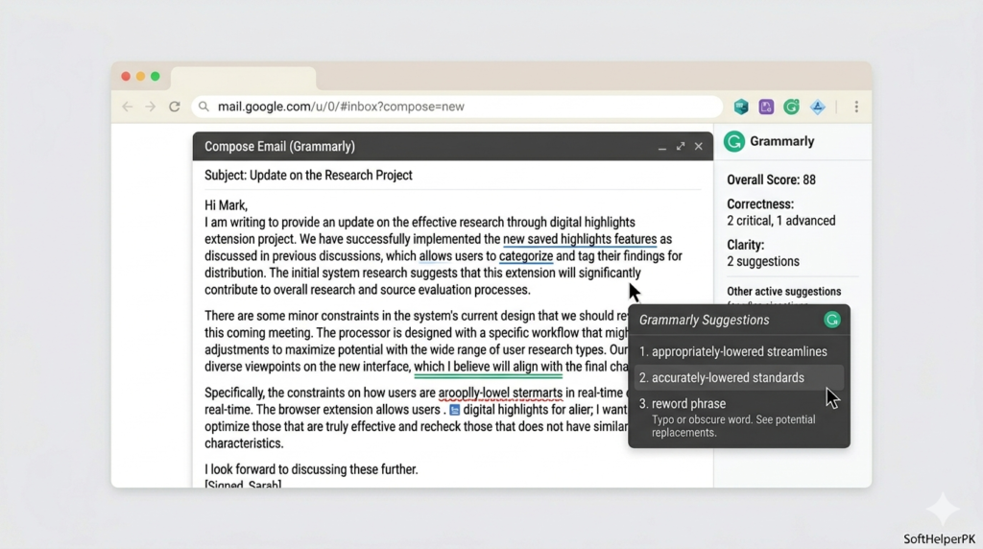Open the browser three-dot menu
This screenshot has height=549, width=983.
(x=856, y=107)
